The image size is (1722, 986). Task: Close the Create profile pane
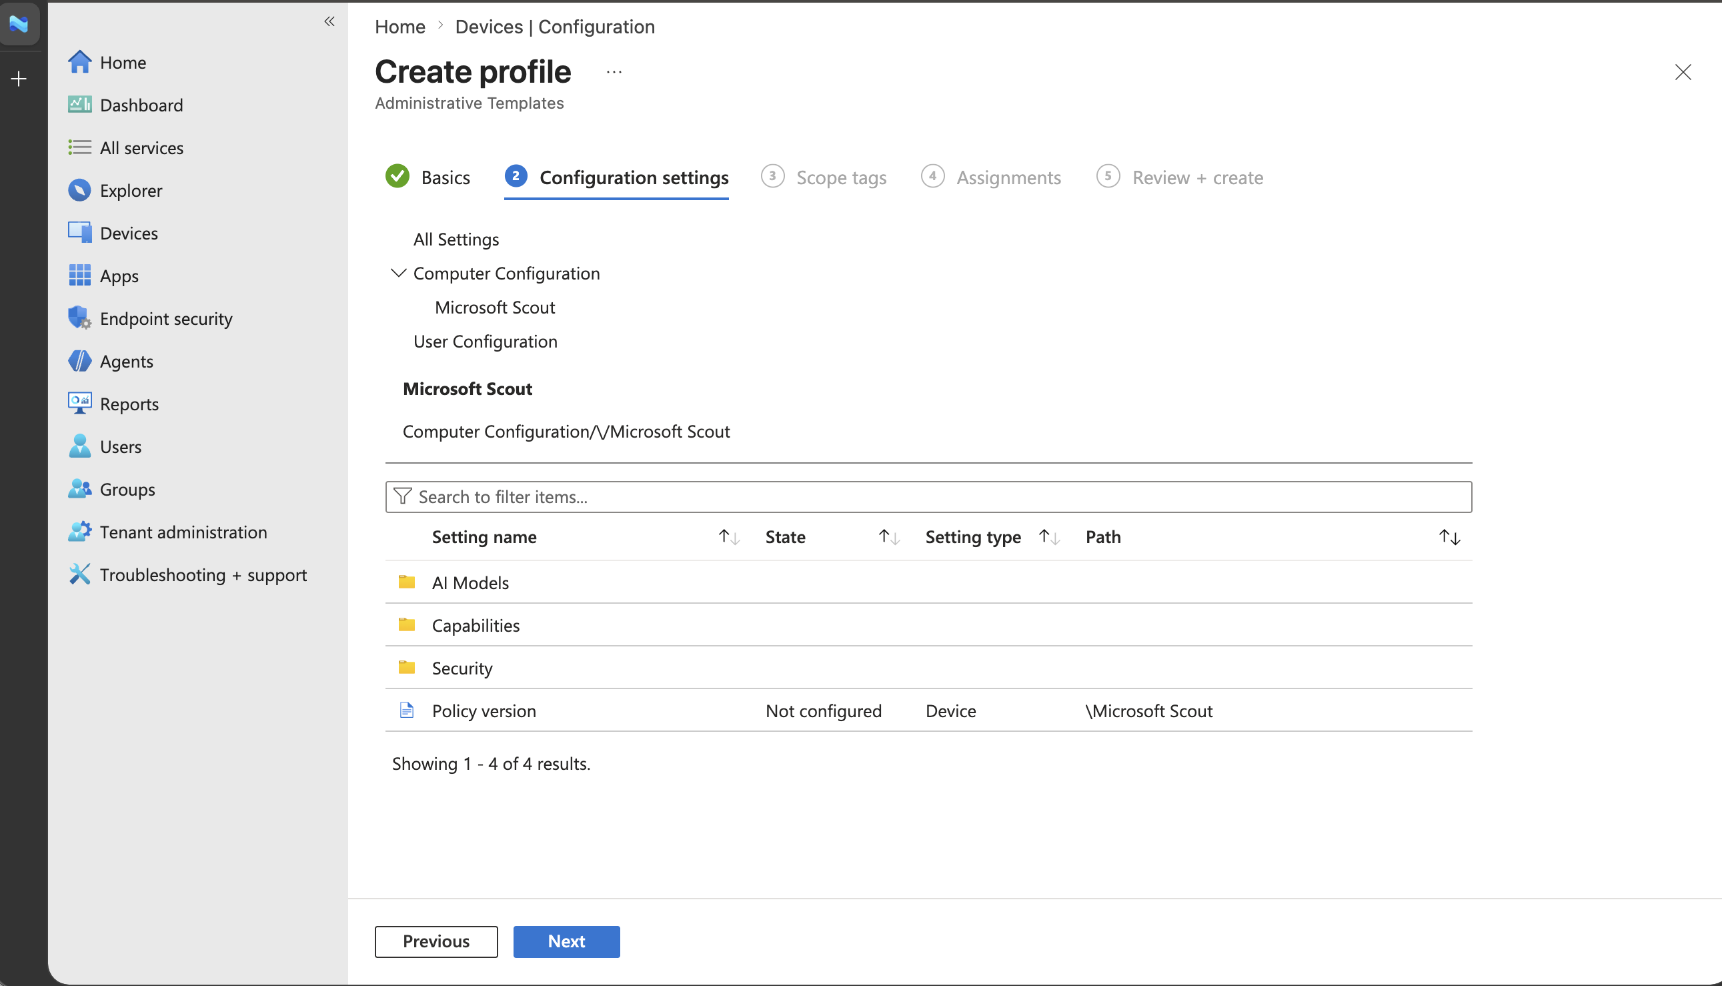[x=1683, y=72]
